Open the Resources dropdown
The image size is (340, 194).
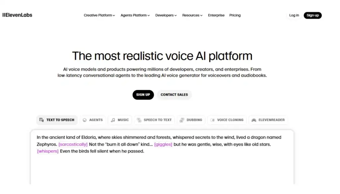pos(192,15)
